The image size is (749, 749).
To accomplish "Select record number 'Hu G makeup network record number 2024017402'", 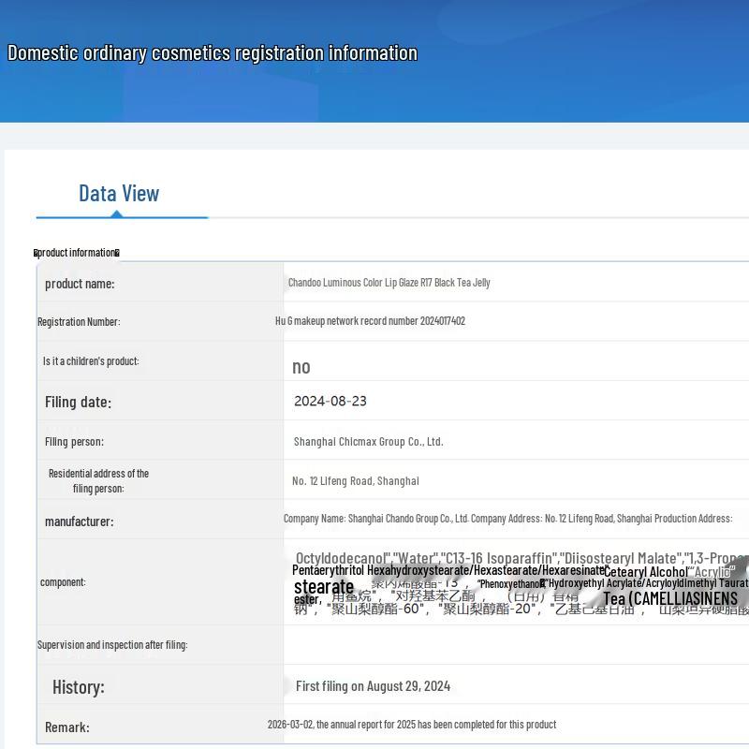I will 370,321.
